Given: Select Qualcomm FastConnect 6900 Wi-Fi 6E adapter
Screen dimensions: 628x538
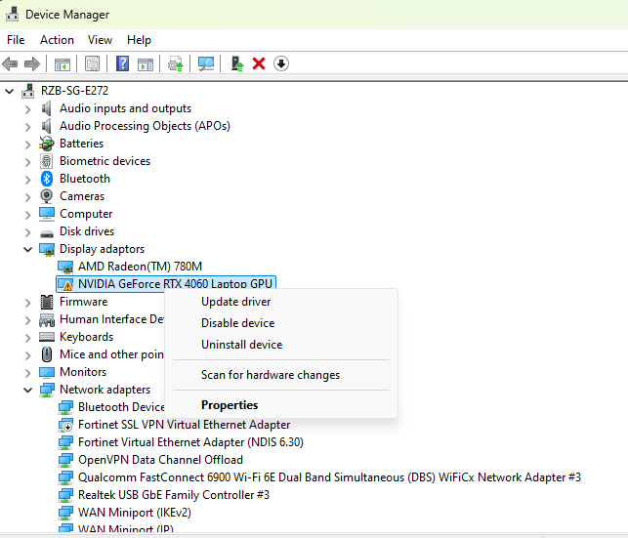Looking at the screenshot, I should tap(329, 477).
